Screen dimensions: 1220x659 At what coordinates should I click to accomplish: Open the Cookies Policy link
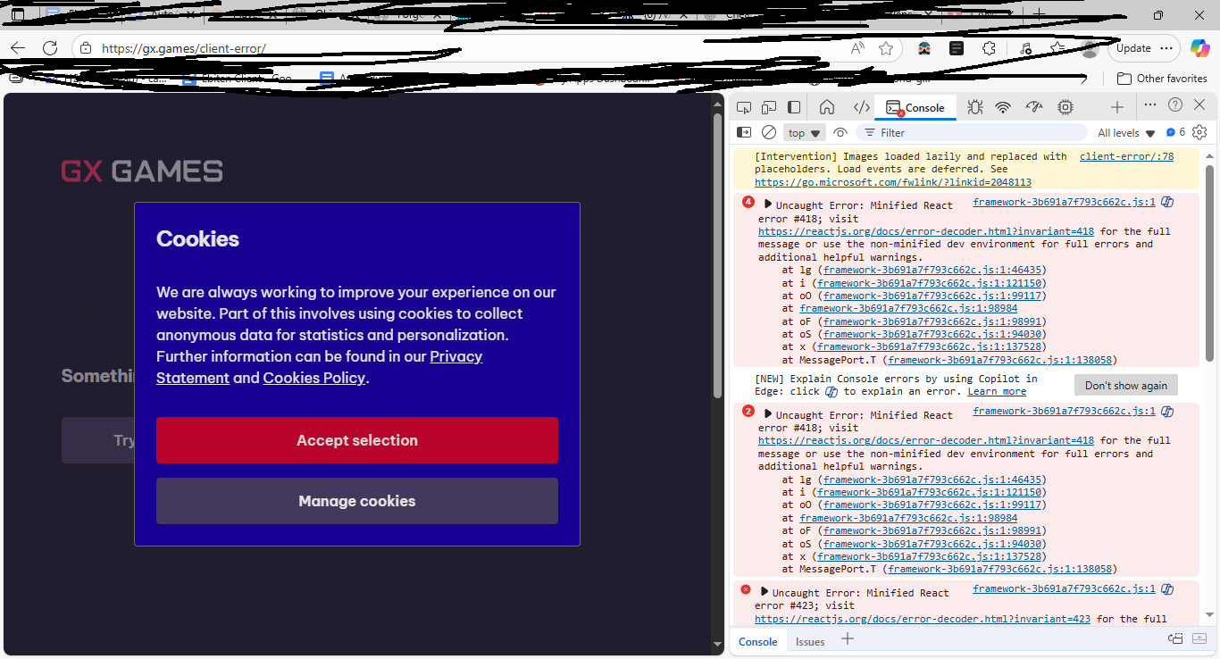(313, 378)
